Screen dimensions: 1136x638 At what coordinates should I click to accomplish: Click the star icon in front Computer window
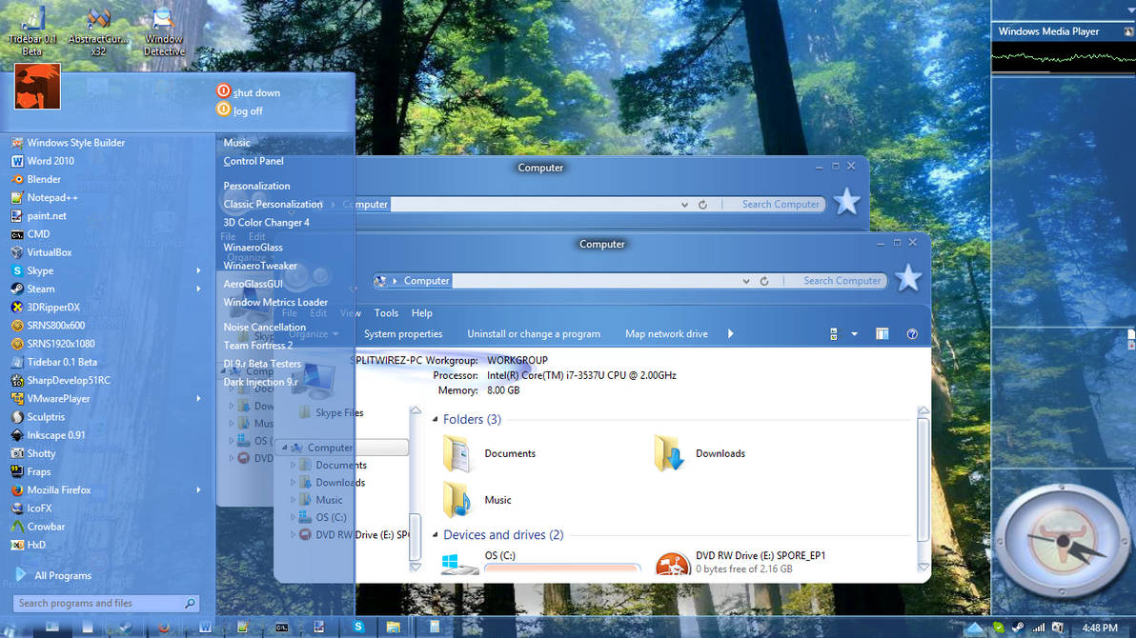(x=908, y=278)
